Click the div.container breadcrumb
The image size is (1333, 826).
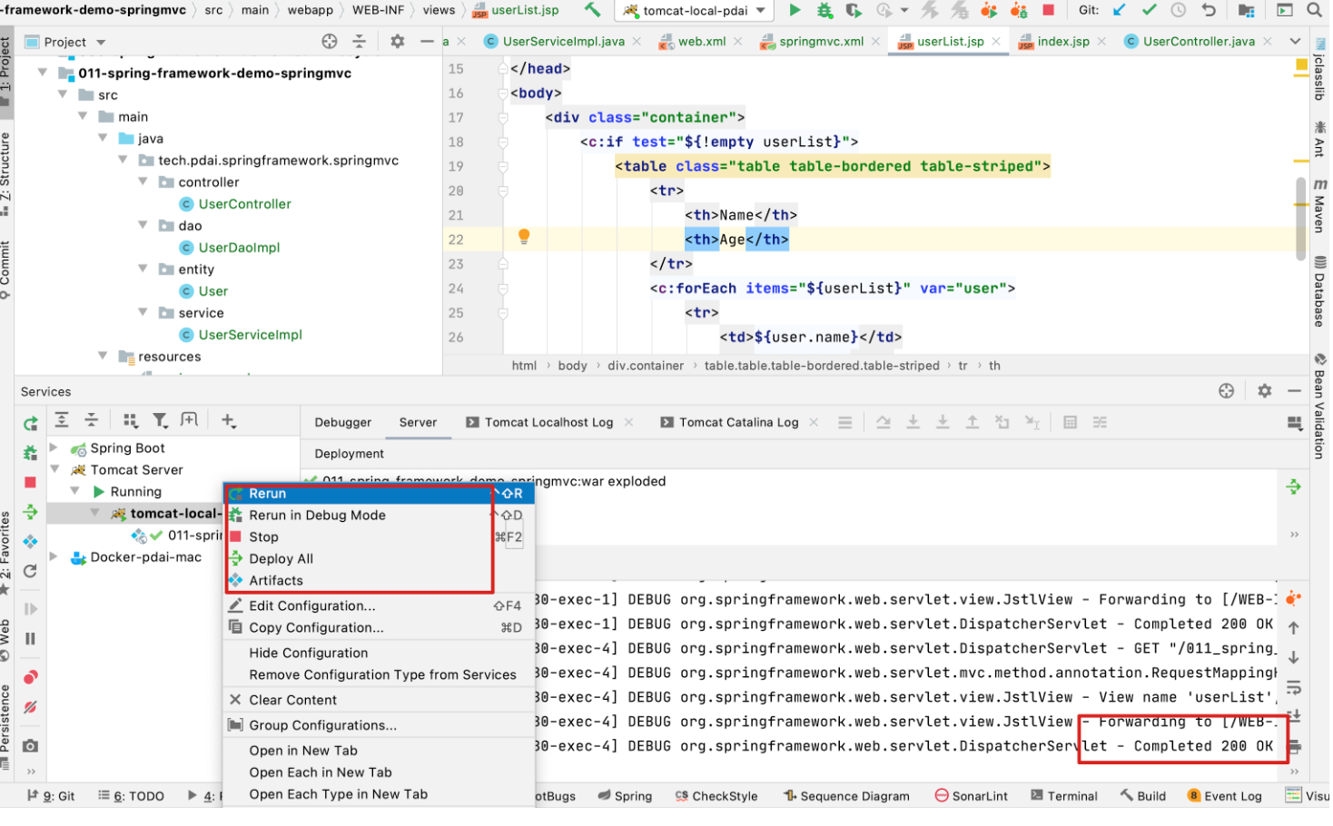point(646,366)
